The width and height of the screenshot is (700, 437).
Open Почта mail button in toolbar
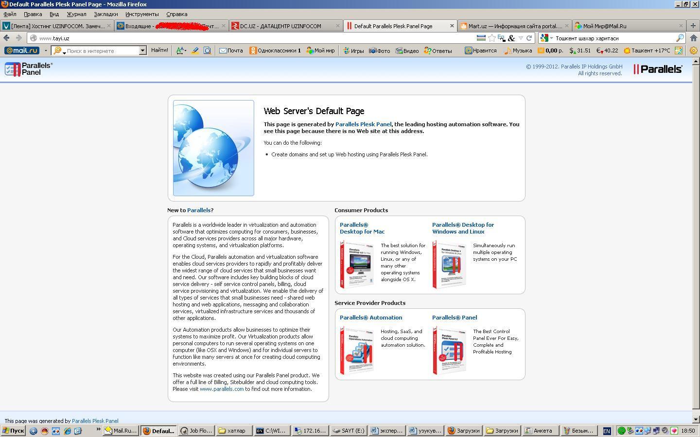[x=231, y=50]
